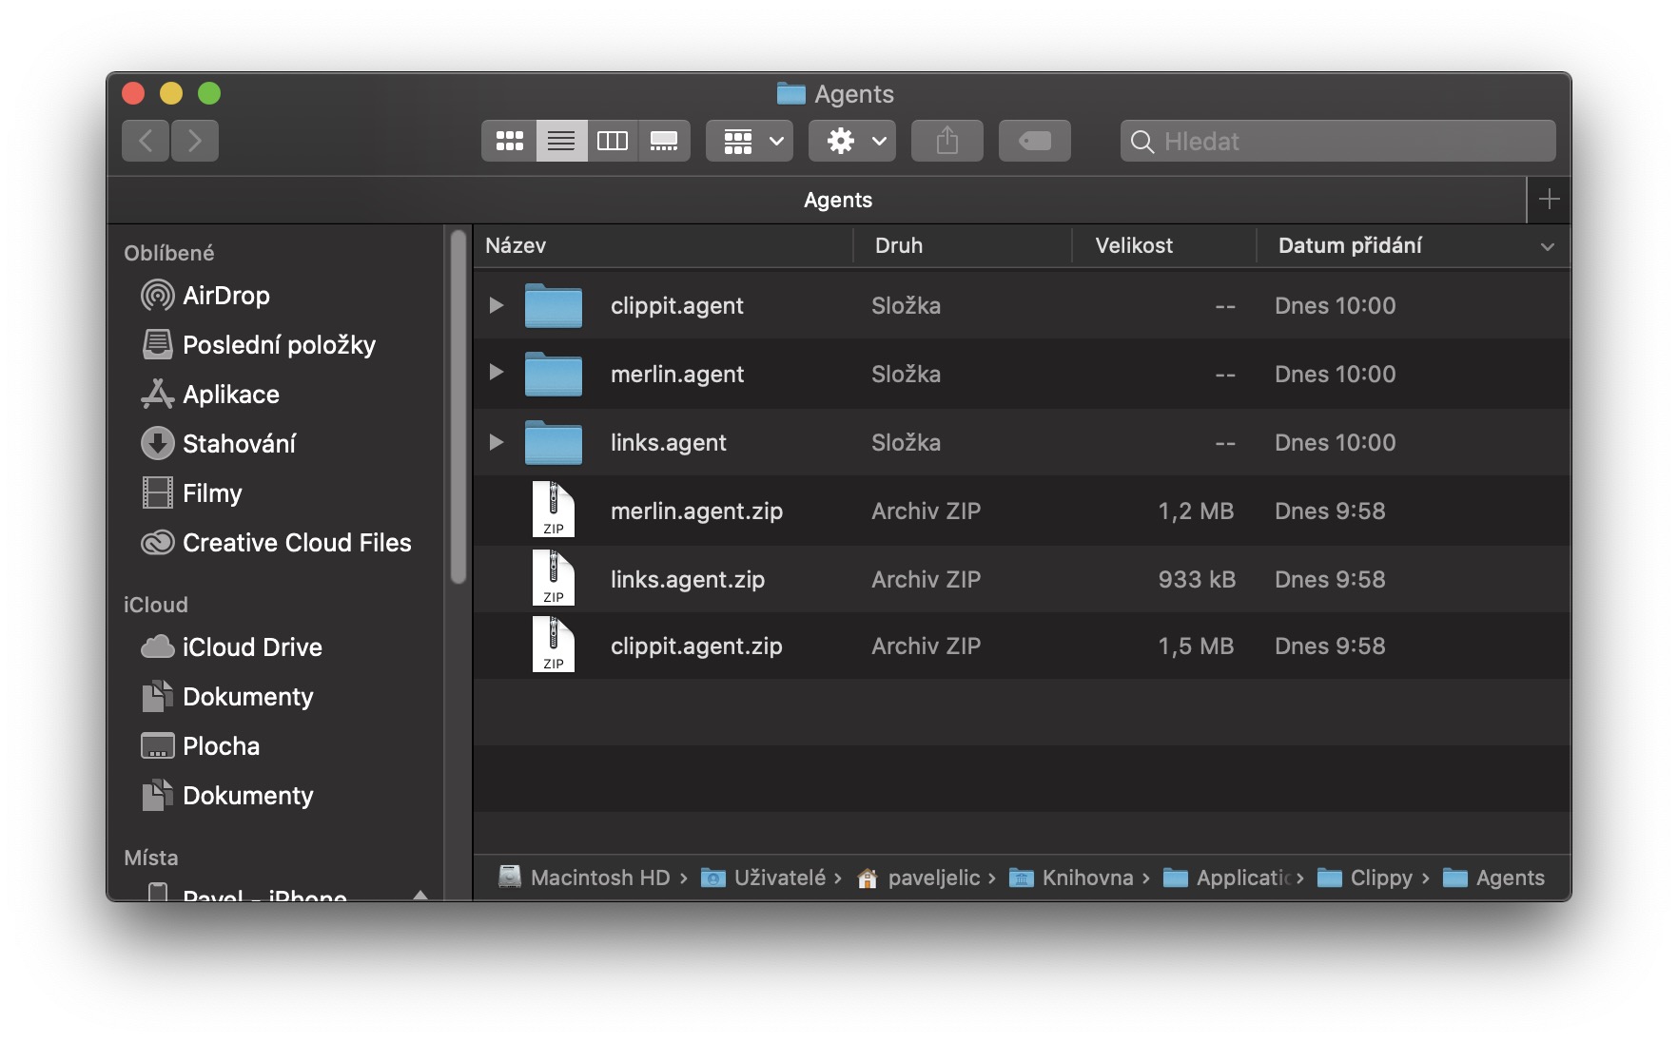Switch to gallery view mode
This screenshot has width=1678, height=1042.
[x=663, y=141]
